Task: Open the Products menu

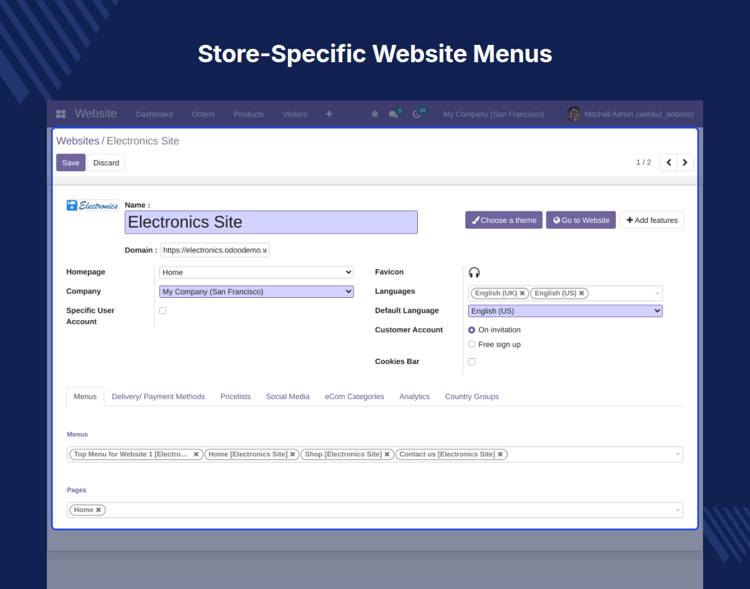Action: (x=248, y=114)
